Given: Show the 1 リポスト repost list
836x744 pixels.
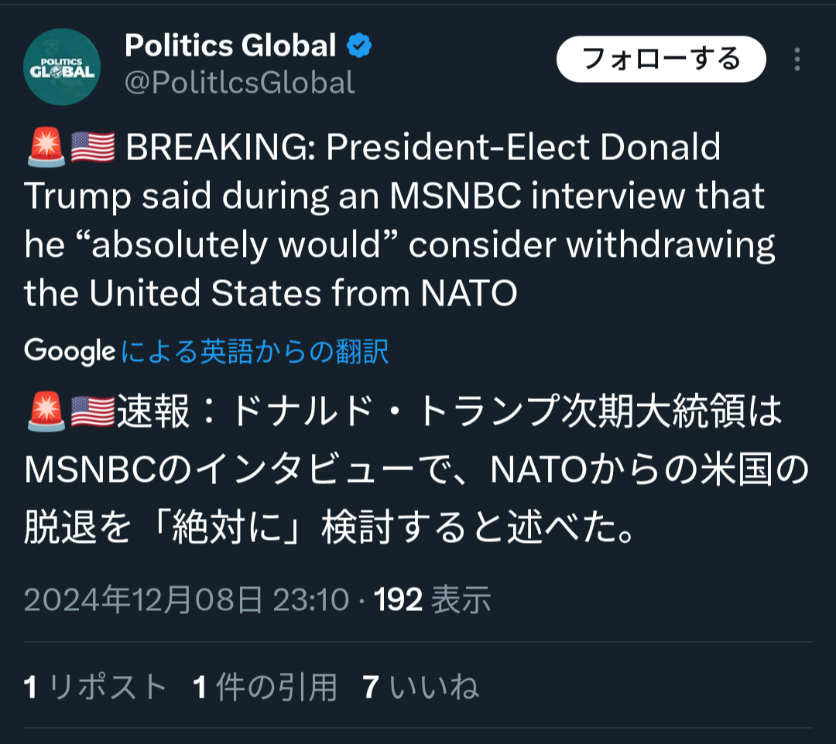Looking at the screenshot, I should [96, 687].
